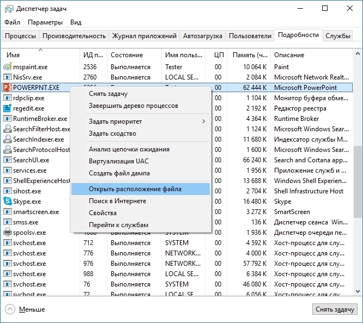Select the Подробности tab
The height and width of the screenshot is (323, 363).
pos(298,35)
